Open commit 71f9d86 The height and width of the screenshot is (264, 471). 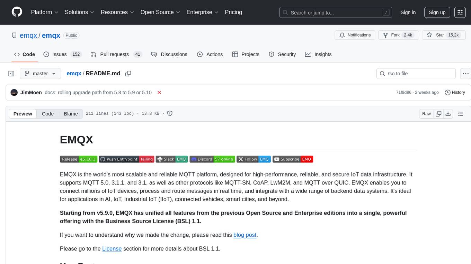pyautogui.click(x=403, y=93)
